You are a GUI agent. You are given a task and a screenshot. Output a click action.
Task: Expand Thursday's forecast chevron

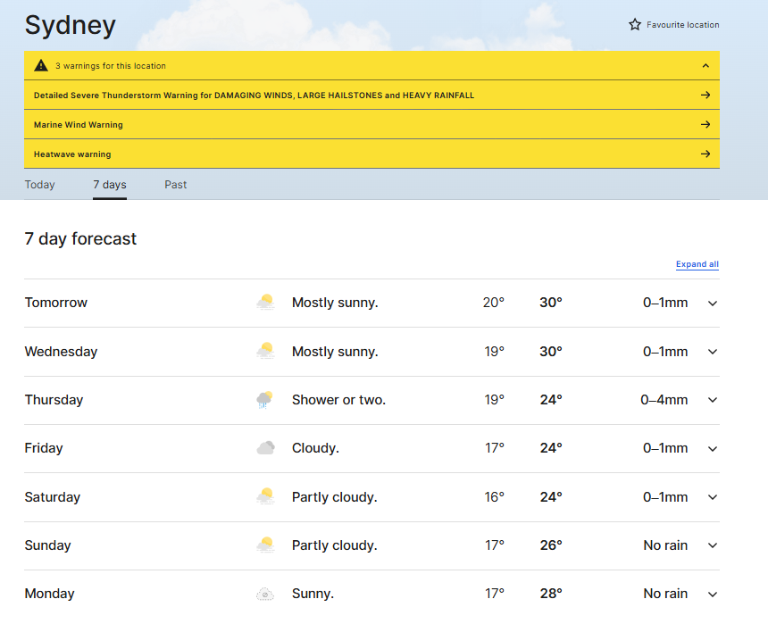tap(713, 400)
